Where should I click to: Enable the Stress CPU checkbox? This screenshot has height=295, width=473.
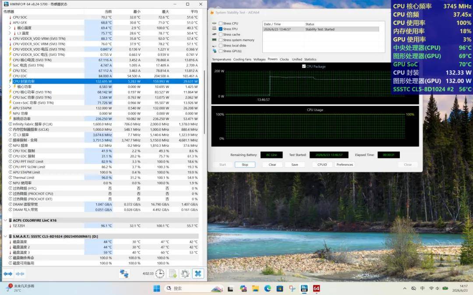(x=220, y=23)
